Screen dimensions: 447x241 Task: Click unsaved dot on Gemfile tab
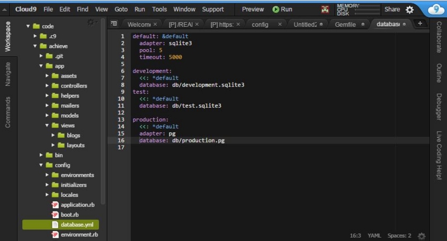click(x=363, y=24)
